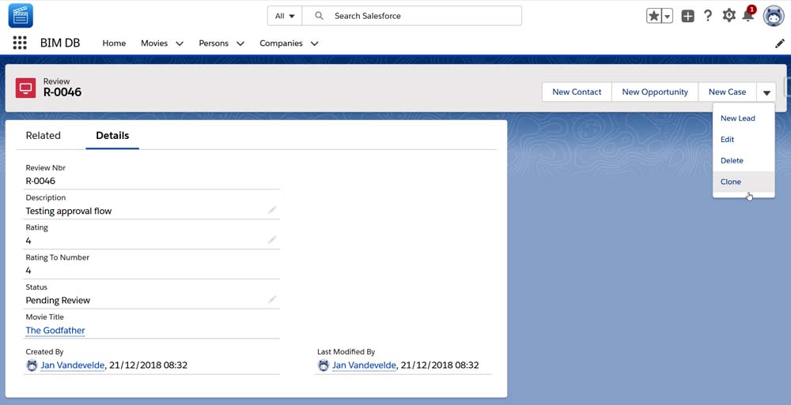This screenshot has width=791, height=405.
Task: Open the All search scope dropdown
Action: 285,16
